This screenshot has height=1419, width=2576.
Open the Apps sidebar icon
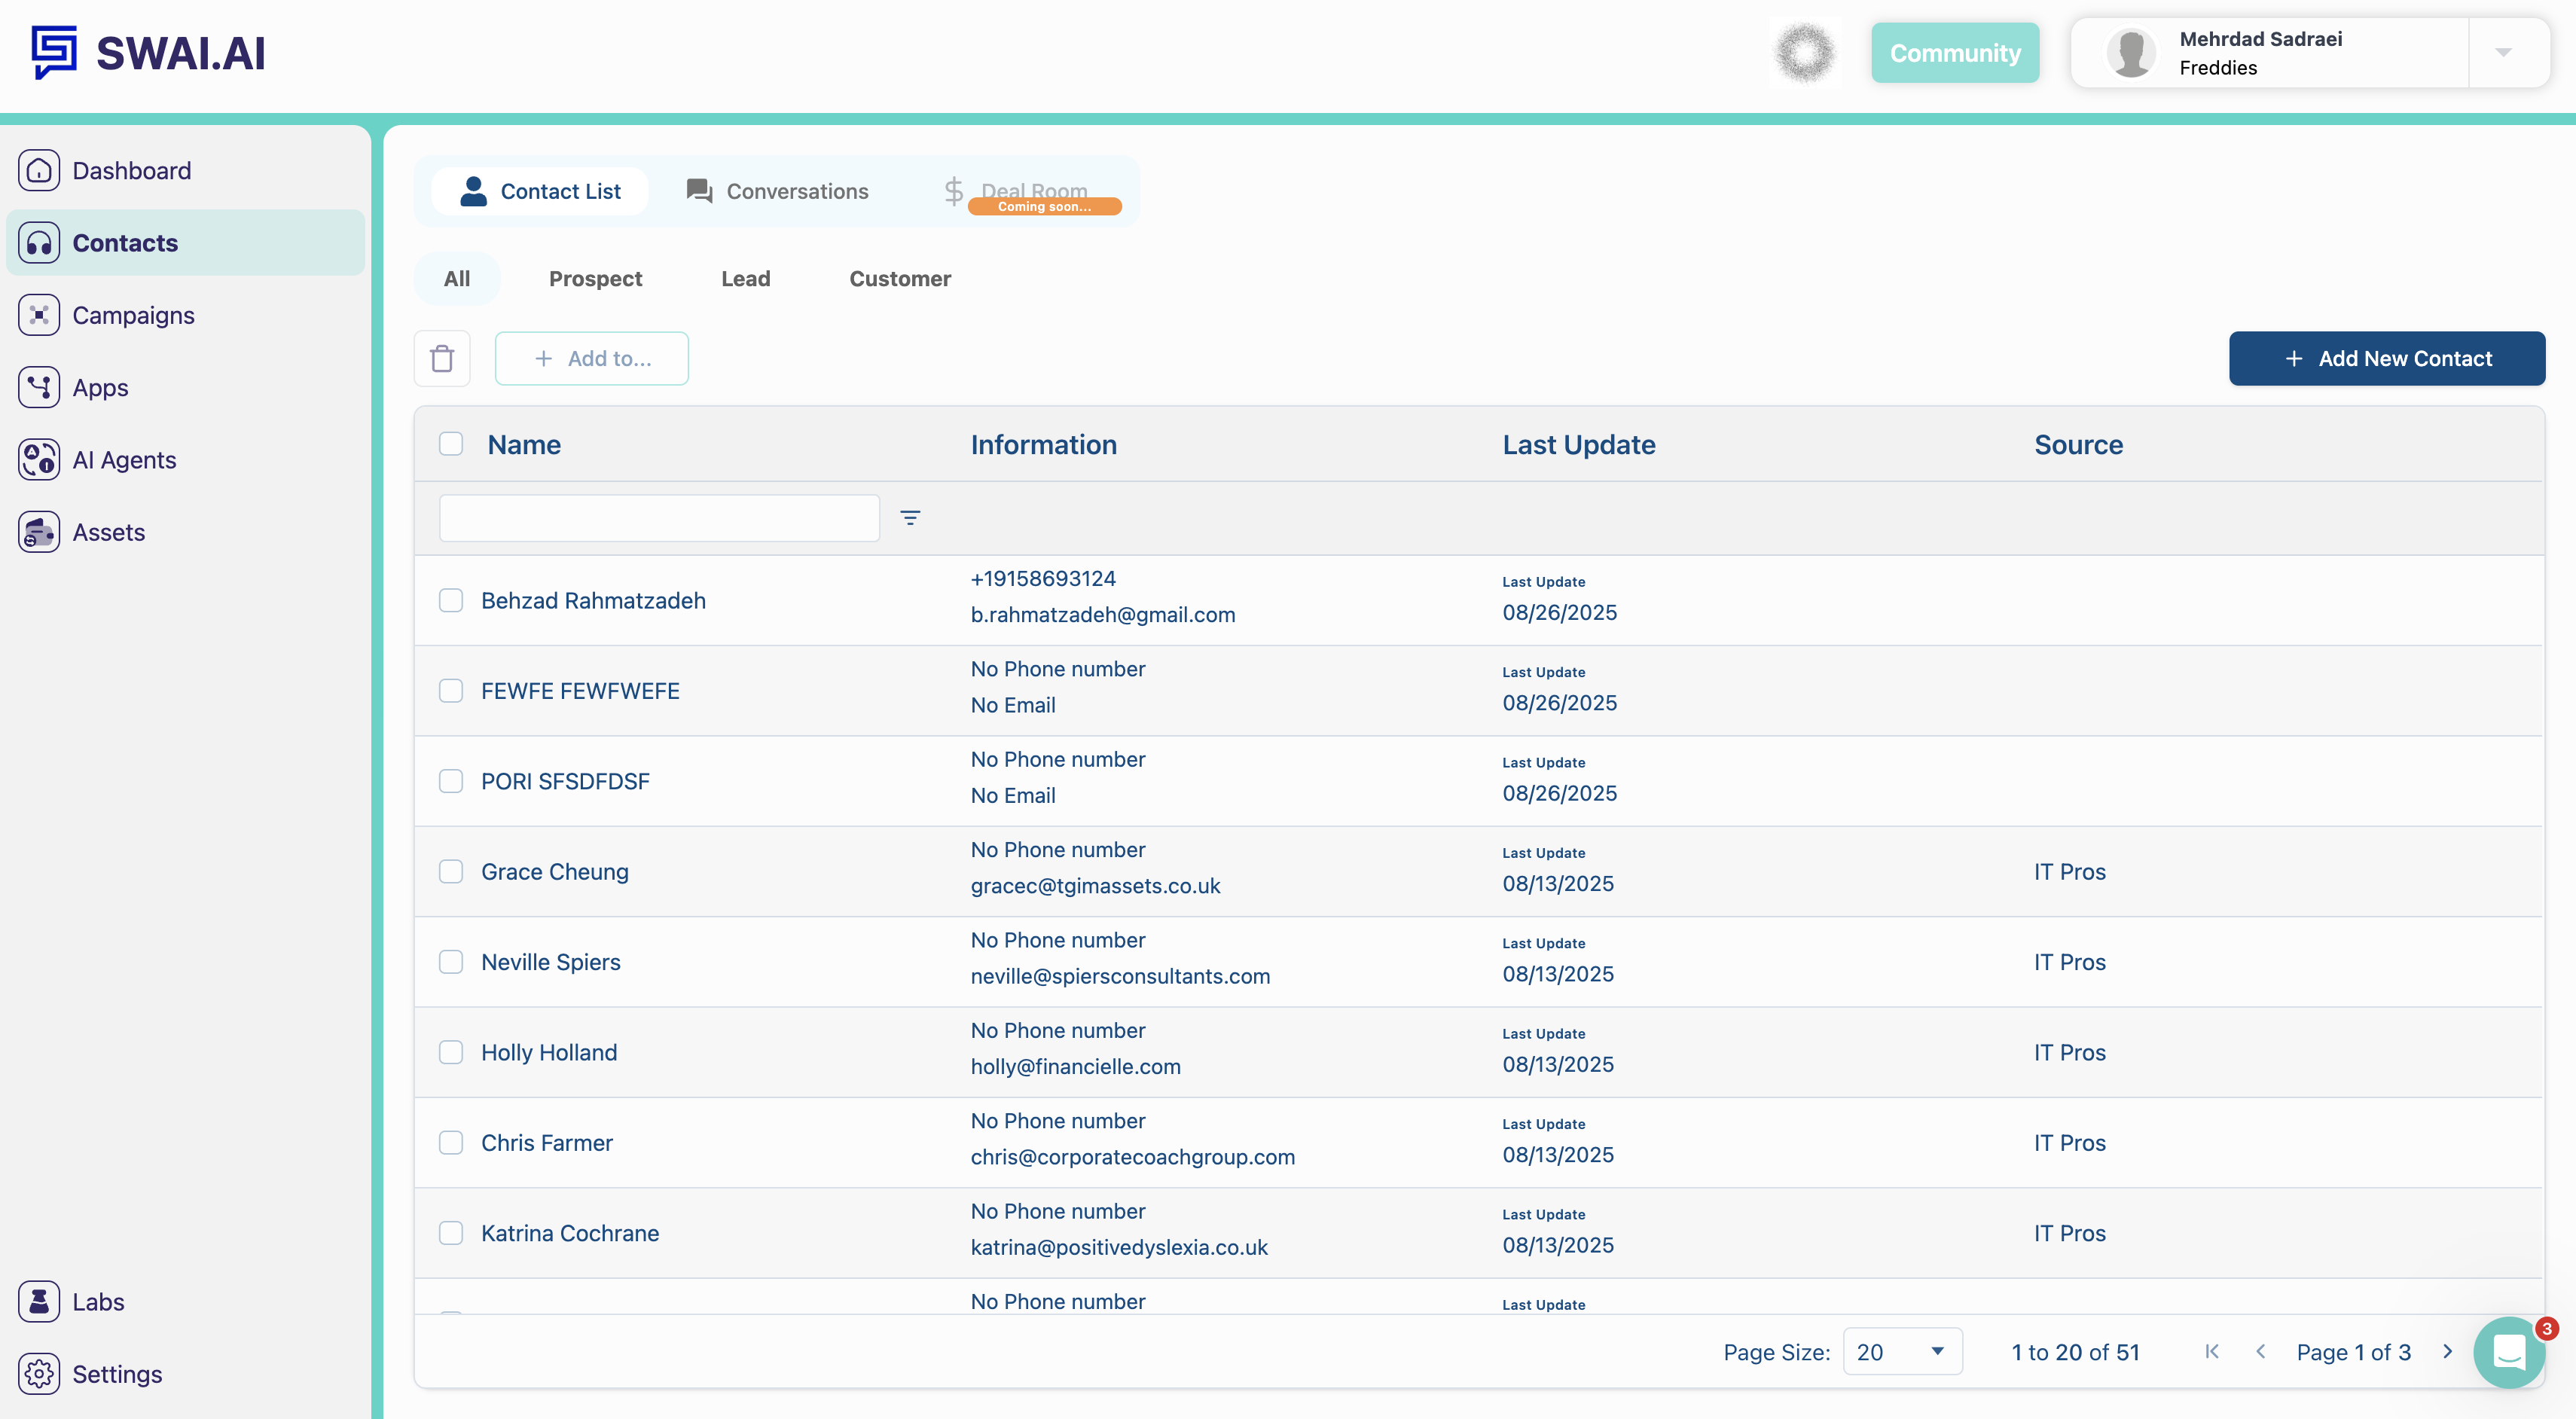pos(39,387)
